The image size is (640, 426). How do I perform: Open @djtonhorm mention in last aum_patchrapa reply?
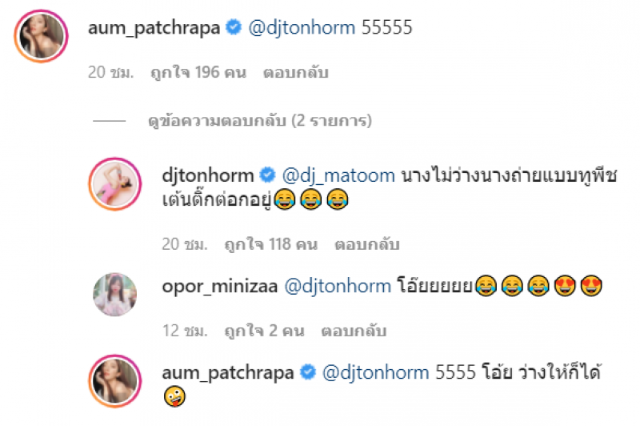[375, 372]
